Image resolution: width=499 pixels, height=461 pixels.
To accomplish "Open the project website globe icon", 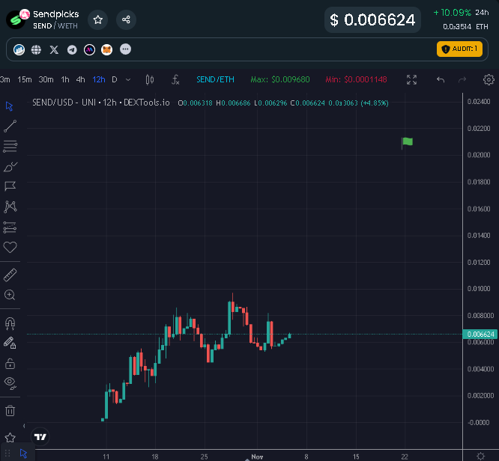I will click(x=36, y=49).
